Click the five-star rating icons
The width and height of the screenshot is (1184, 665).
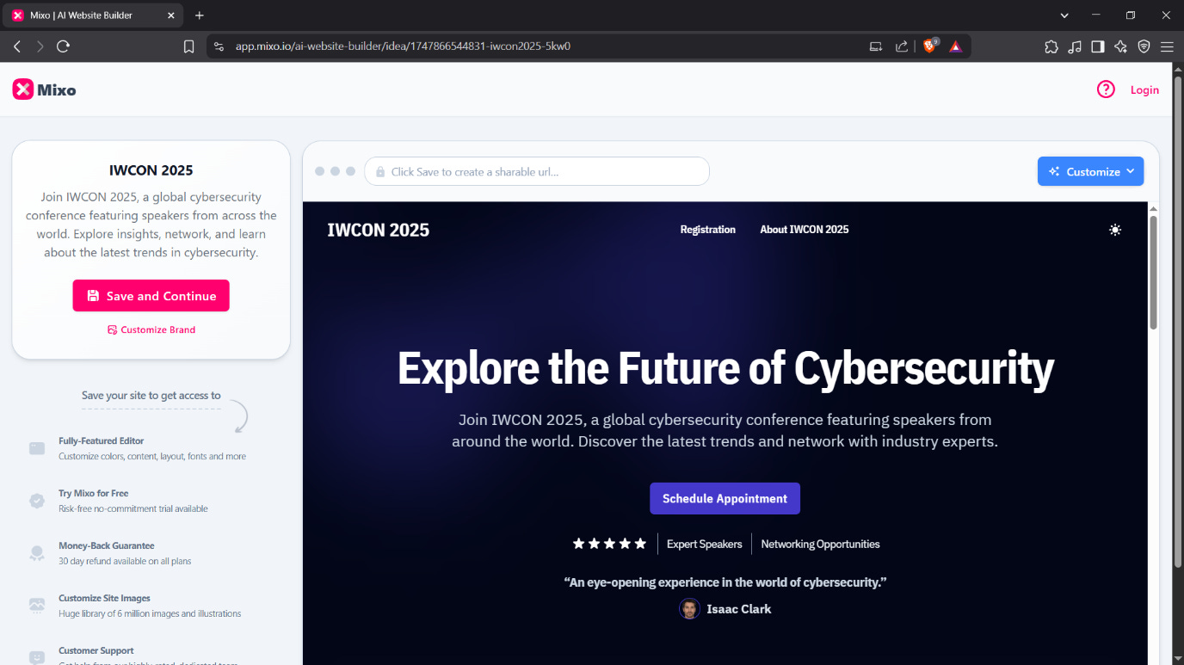[609, 544]
